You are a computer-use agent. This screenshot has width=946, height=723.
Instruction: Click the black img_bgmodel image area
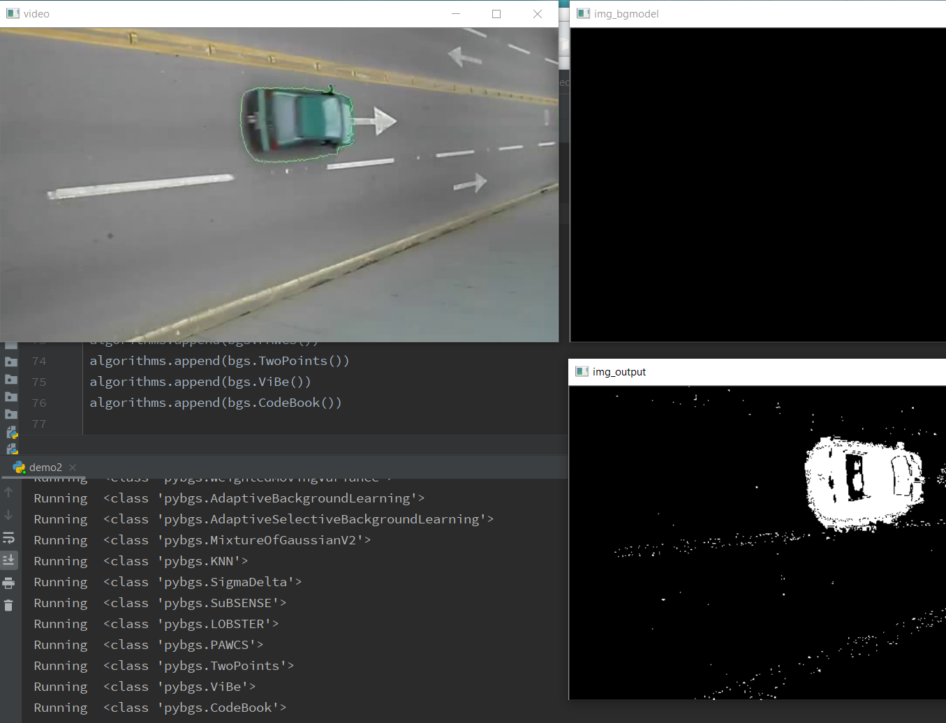(758, 185)
